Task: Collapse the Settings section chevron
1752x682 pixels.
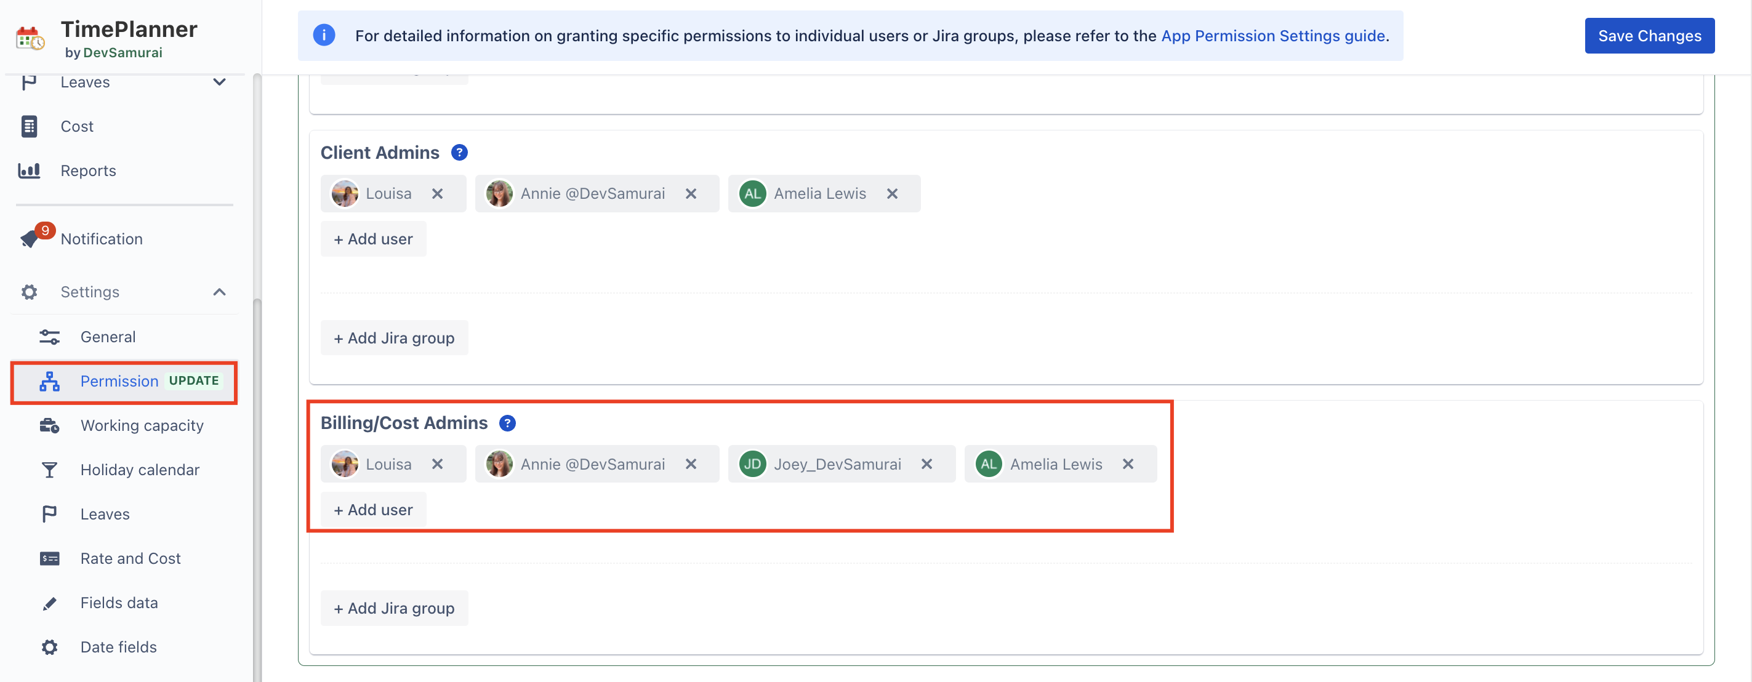Action: [219, 292]
